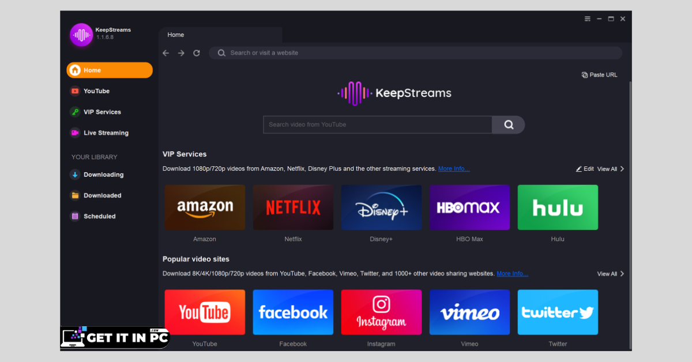Reload the page with the refresh icon
This screenshot has width=692, height=362.
[x=197, y=53]
